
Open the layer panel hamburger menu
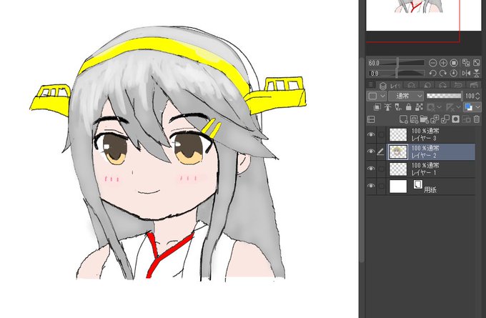click(x=370, y=84)
